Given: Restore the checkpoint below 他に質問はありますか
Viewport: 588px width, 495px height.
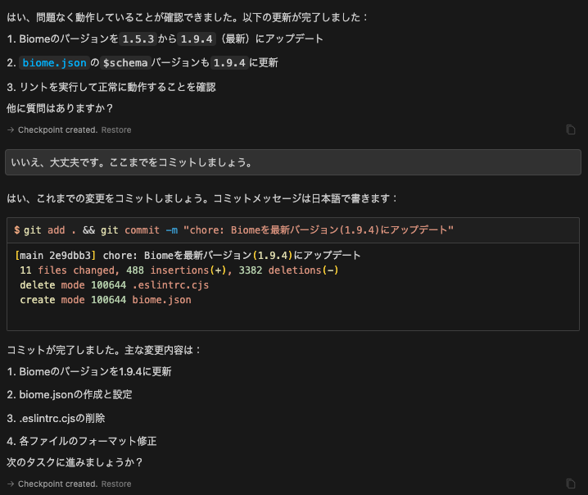Looking at the screenshot, I should pyautogui.click(x=116, y=129).
